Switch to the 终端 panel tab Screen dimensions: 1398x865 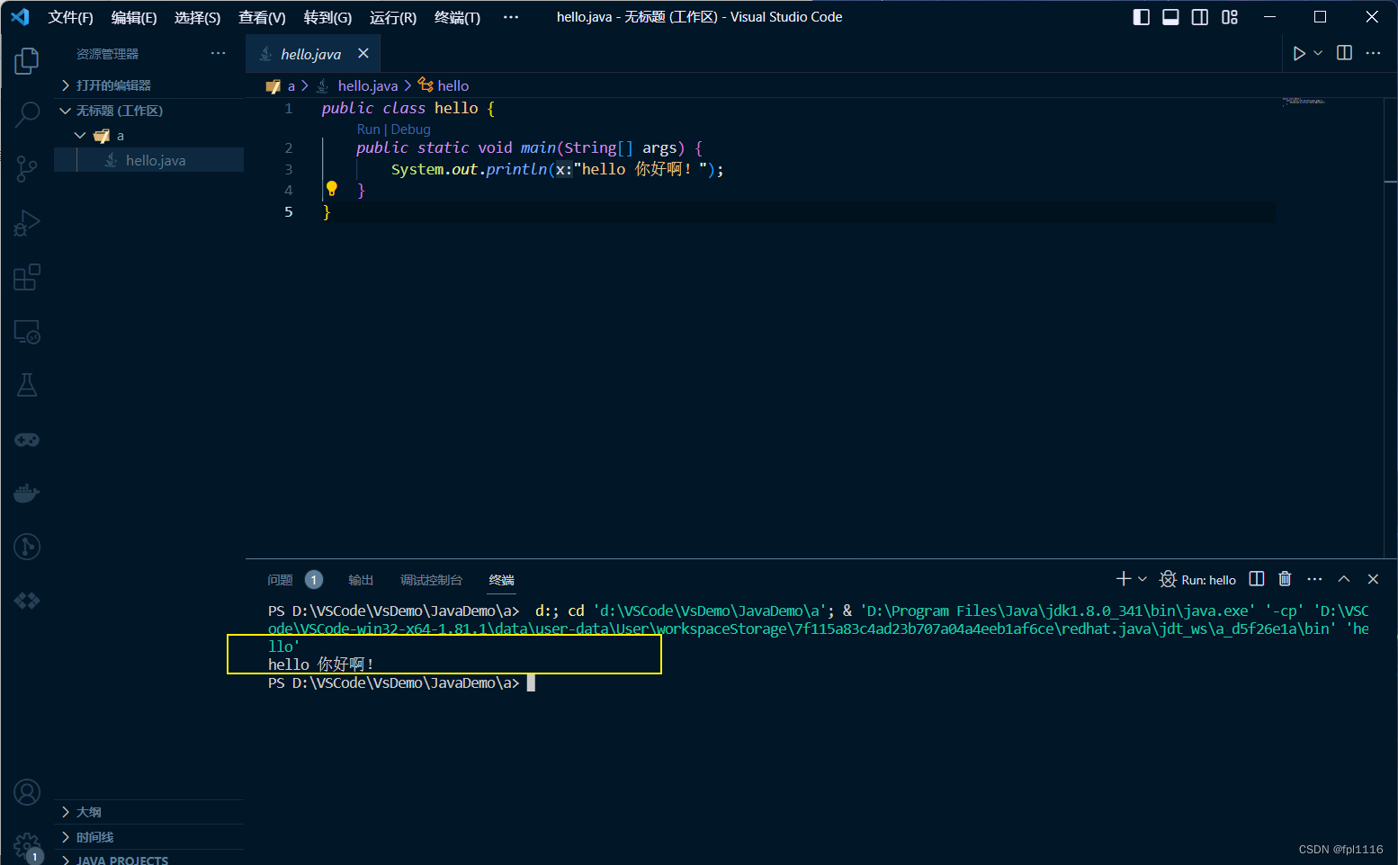point(501,580)
